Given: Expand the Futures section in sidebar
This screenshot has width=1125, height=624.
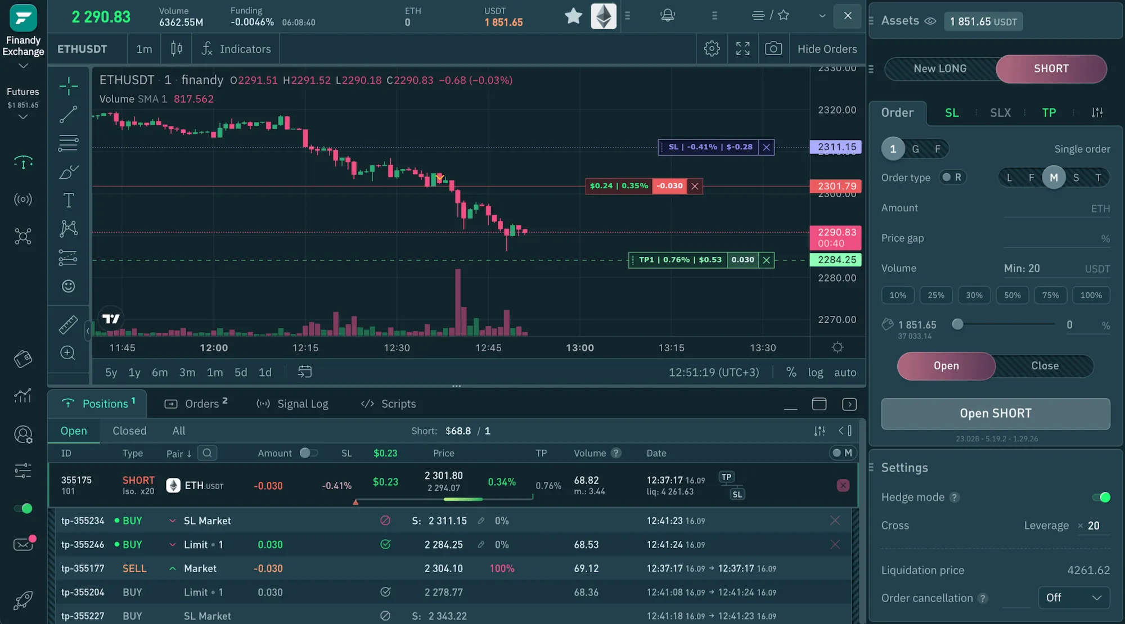Looking at the screenshot, I should (22, 116).
